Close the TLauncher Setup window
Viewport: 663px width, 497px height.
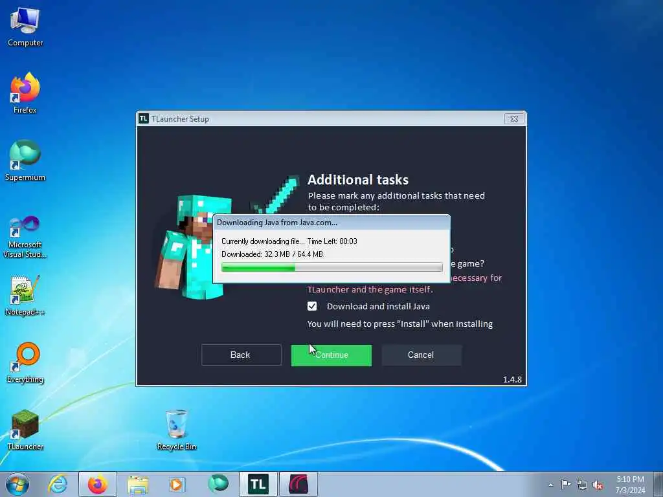[x=514, y=119]
